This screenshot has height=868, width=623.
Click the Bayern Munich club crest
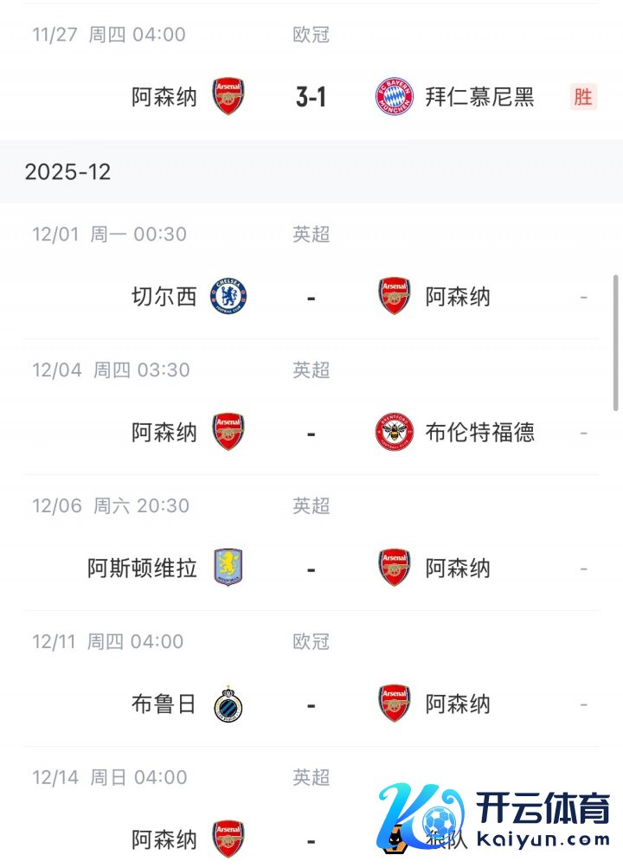coord(395,97)
